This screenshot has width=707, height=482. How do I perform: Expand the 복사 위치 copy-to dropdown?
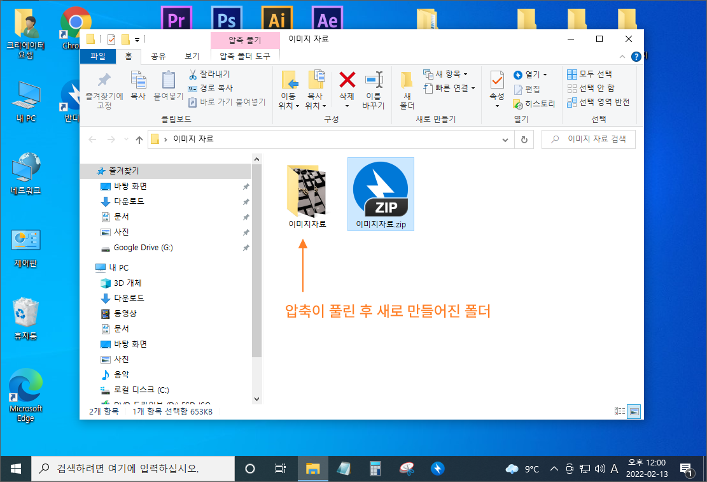point(324,106)
